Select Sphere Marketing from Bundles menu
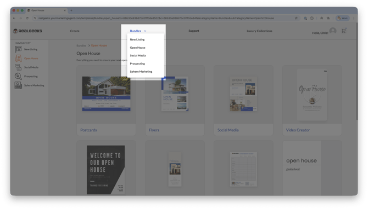The width and height of the screenshot is (368, 209). pyautogui.click(x=141, y=72)
